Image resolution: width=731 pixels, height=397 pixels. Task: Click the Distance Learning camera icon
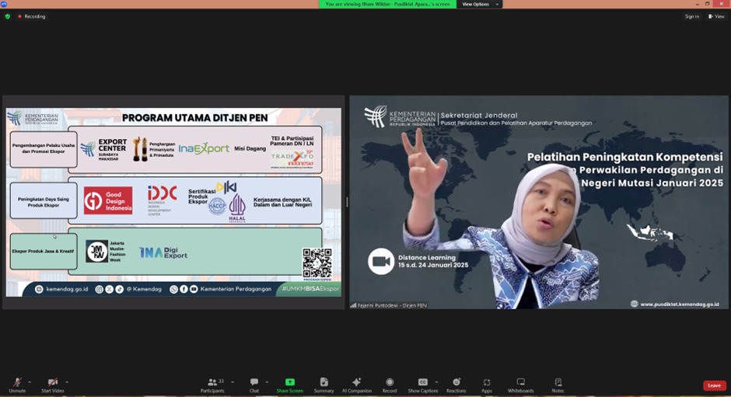[x=381, y=261]
